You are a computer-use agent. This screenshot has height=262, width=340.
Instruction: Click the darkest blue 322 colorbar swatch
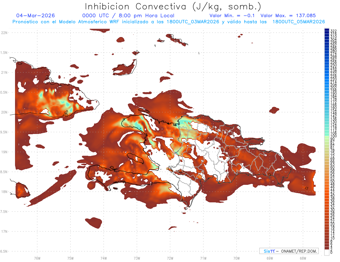[x=327, y=30]
